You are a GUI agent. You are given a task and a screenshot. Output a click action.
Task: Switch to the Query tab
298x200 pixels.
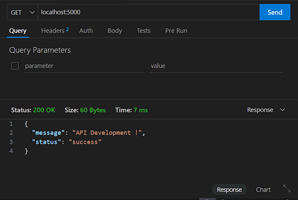(x=18, y=31)
